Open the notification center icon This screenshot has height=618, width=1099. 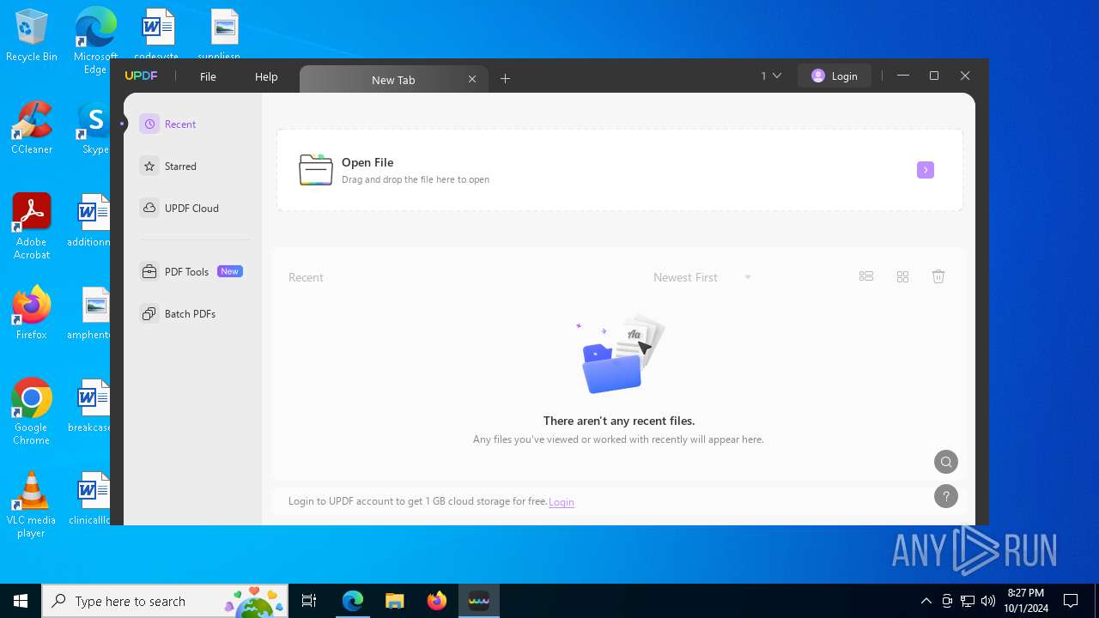(1071, 601)
